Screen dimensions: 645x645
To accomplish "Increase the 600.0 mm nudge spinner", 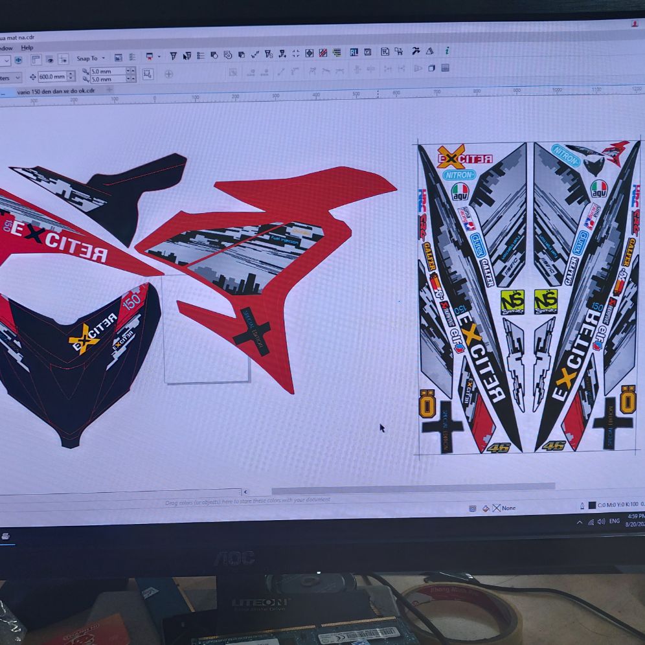I will [x=71, y=74].
